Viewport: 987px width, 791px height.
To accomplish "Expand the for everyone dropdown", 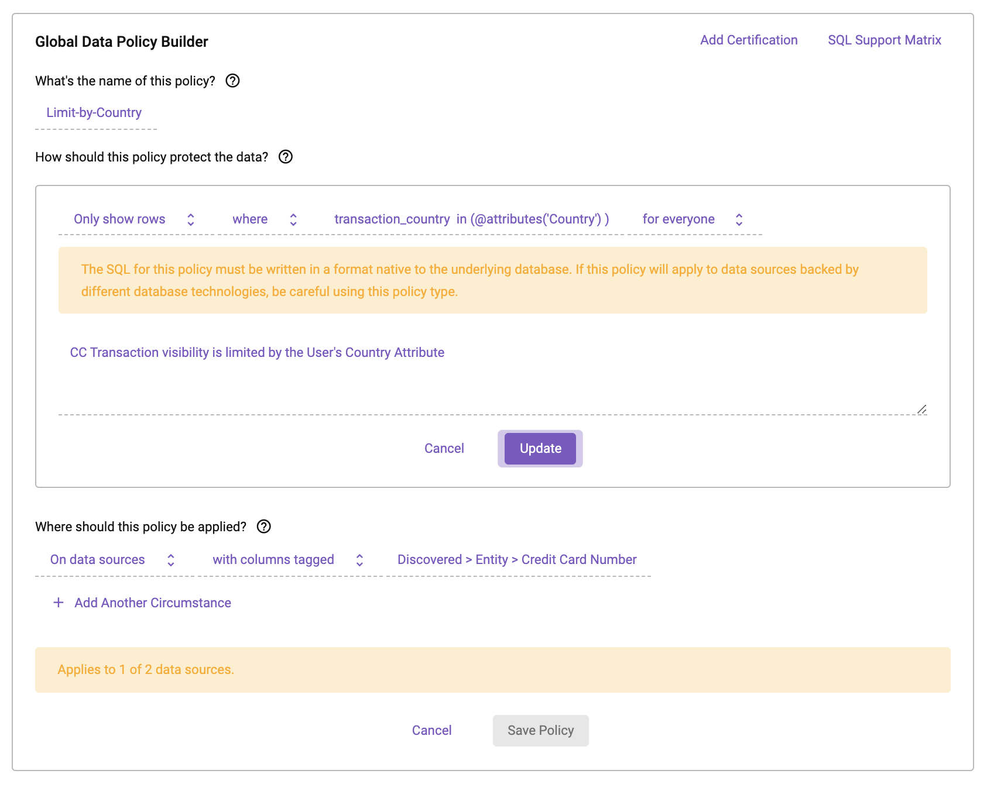I will pyautogui.click(x=694, y=219).
